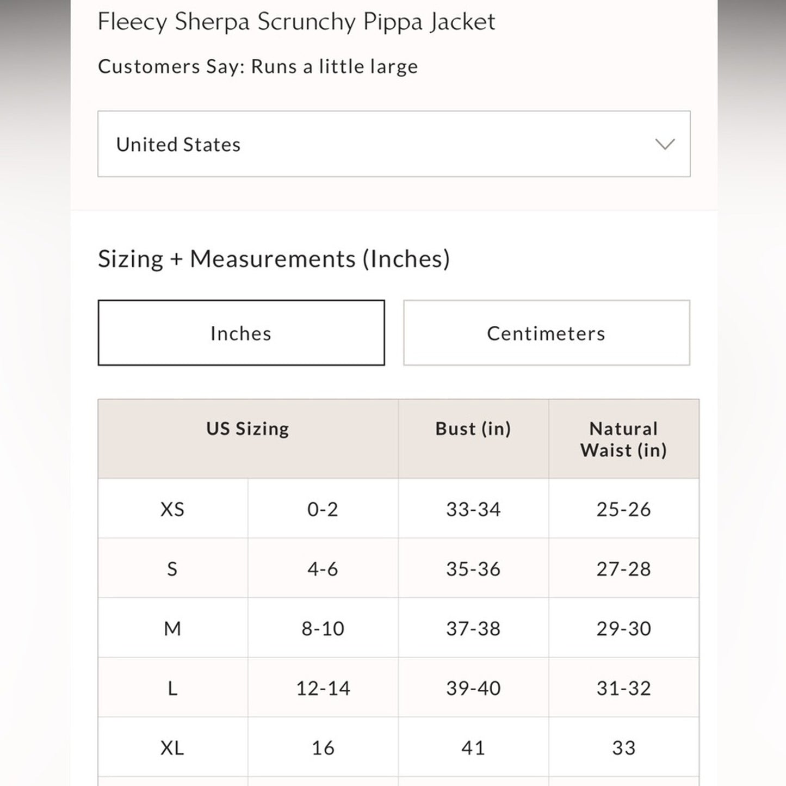Click the 8-10 US size cell
The height and width of the screenshot is (786, 786).
click(x=323, y=629)
